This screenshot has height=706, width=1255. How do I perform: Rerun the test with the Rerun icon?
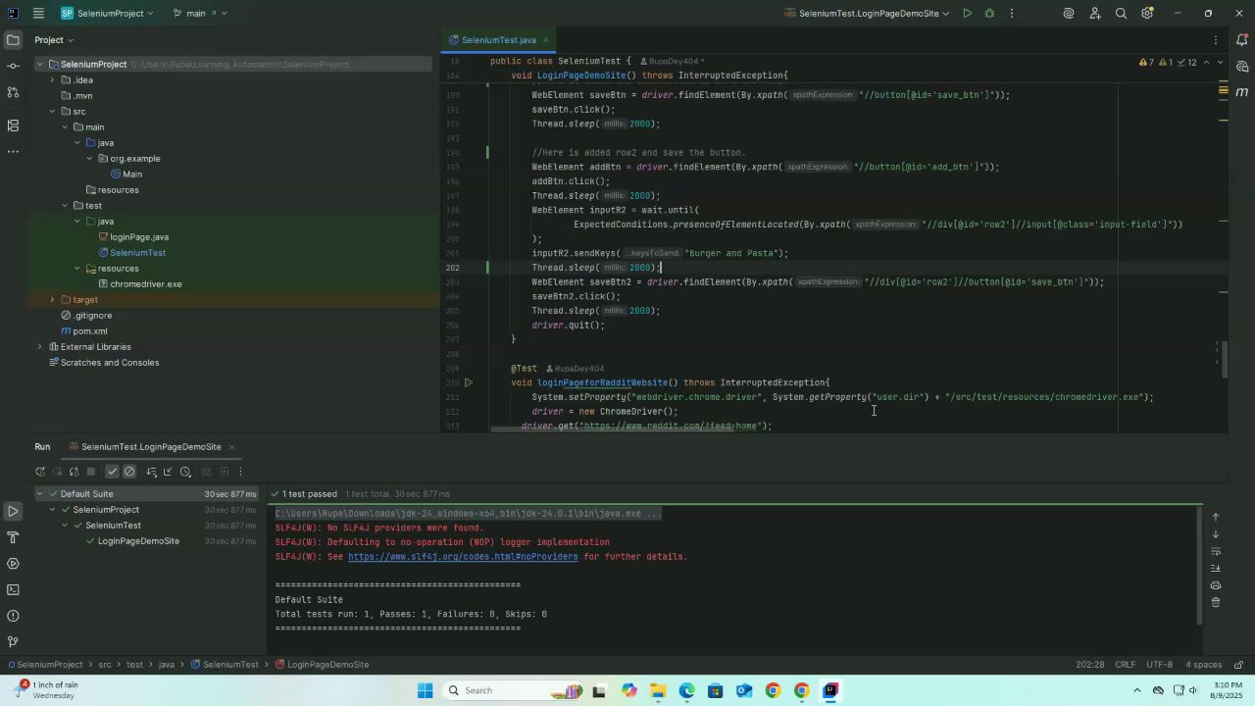[40, 472]
